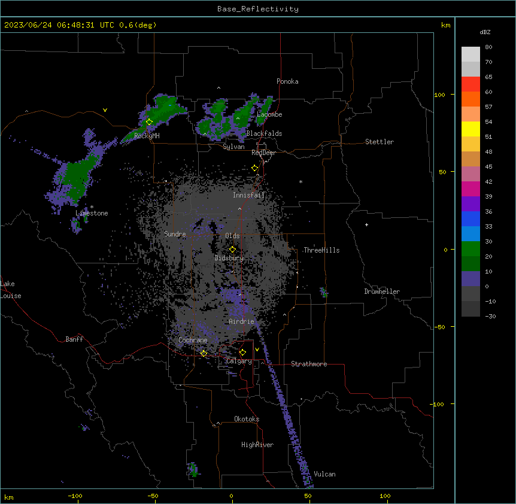This screenshot has height=504, width=516.
Task: Click the Strathmore label
Action: click(309, 364)
